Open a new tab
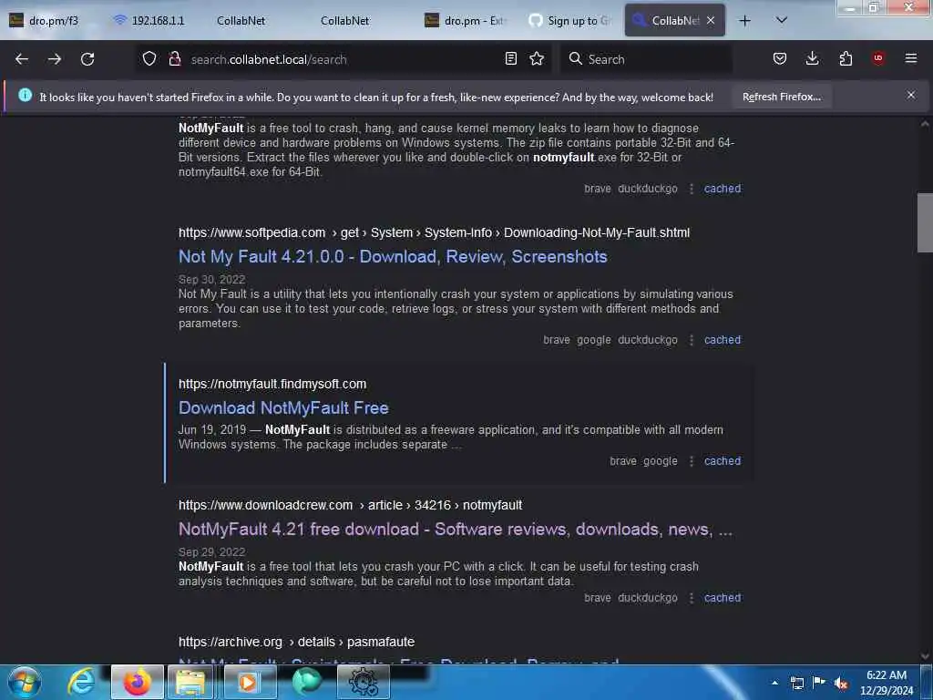933x700 pixels. [744, 21]
